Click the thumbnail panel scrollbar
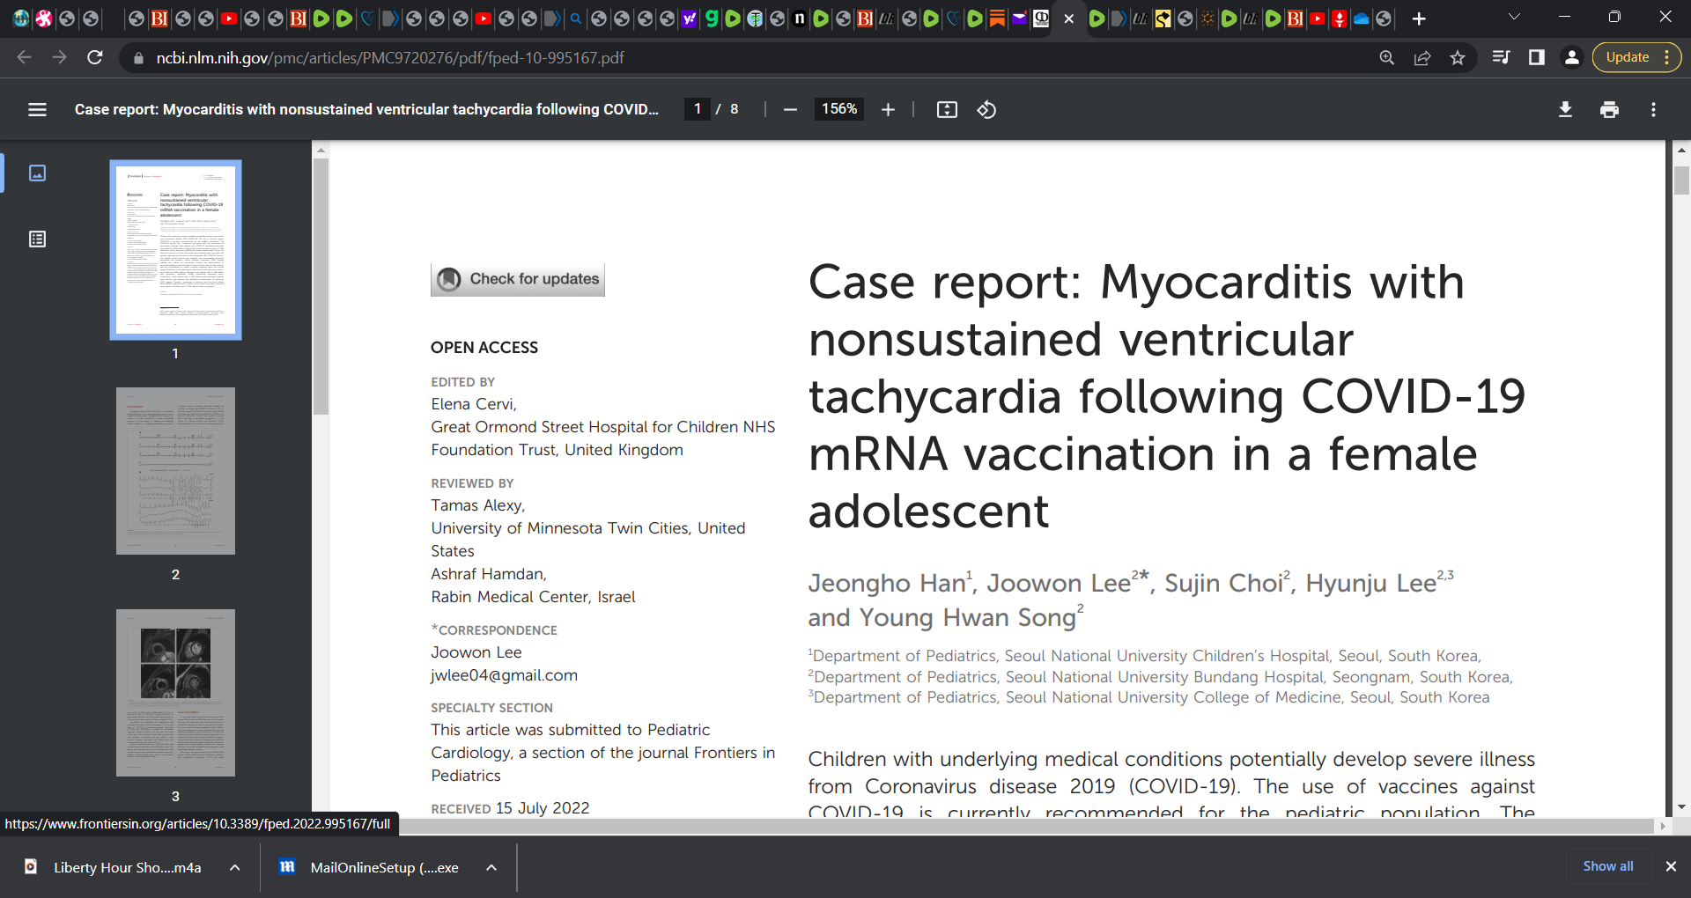Image resolution: width=1691 pixels, height=898 pixels. point(321,286)
